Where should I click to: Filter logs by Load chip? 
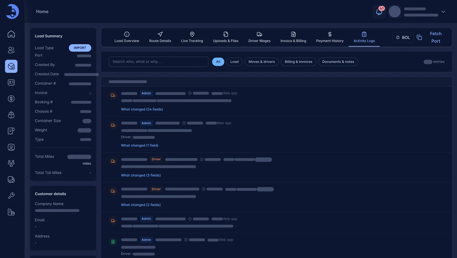tap(234, 62)
